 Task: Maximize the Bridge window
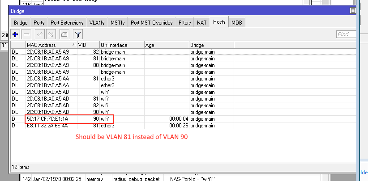(353, 11)
